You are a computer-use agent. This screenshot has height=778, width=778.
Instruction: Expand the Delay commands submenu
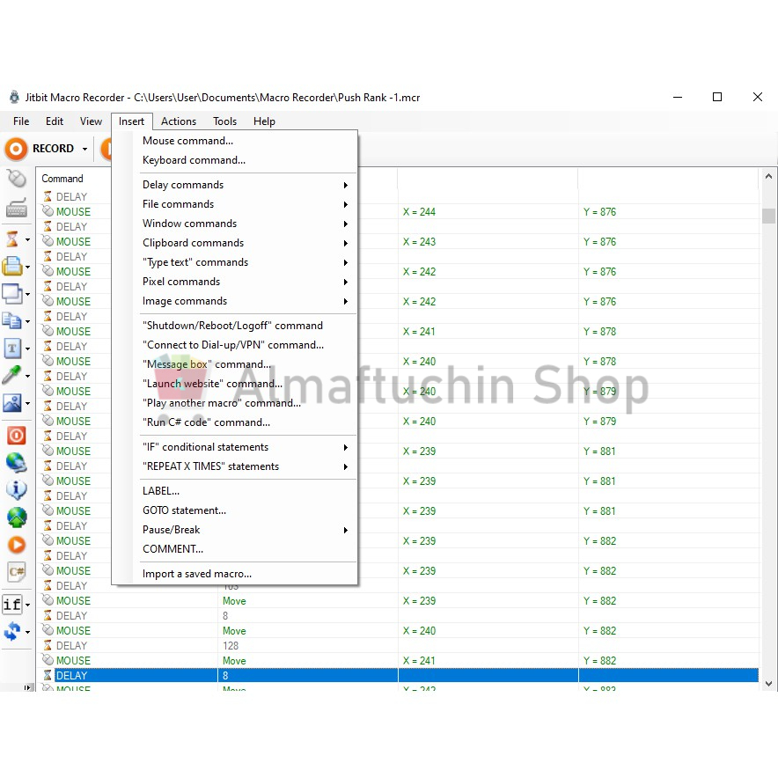182,185
